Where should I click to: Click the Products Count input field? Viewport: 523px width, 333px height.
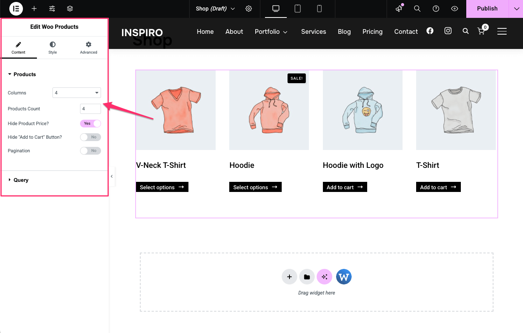pyautogui.click(x=90, y=109)
